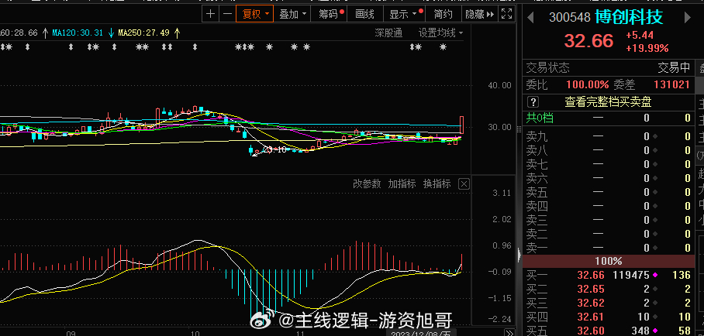Go to next stock arrow
The image size is (704, 336).
[688, 18]
